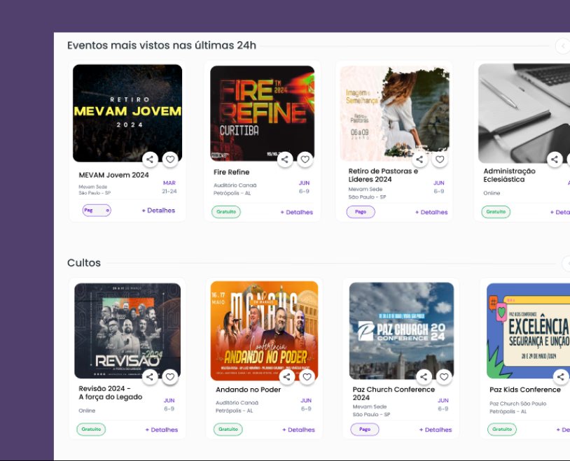The image size is (570, 461).
Task: Click Gratuito tag on Fire Refine card
Action: pos(226,212)
